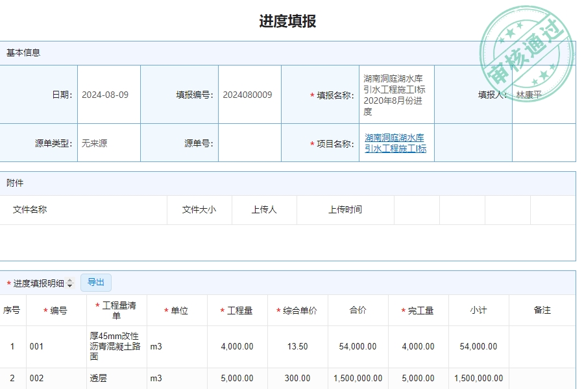This screenshot has height=389, width=584.
Task: Select the 合价 value 1,500,000.00
Action: tap(357, 378)
